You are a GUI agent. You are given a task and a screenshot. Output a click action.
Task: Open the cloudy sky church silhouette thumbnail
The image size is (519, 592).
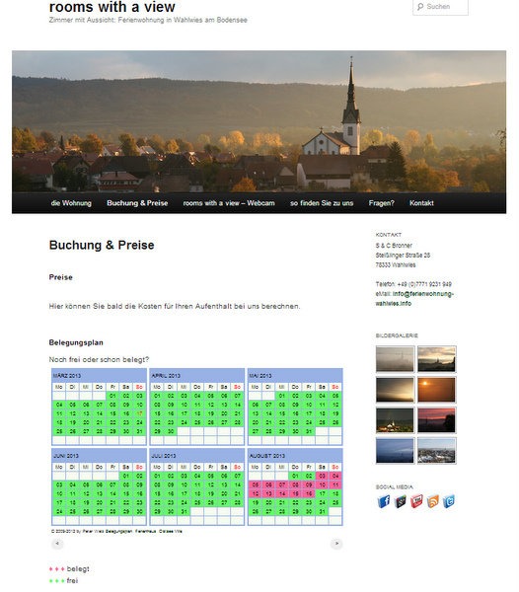point(436,359)
